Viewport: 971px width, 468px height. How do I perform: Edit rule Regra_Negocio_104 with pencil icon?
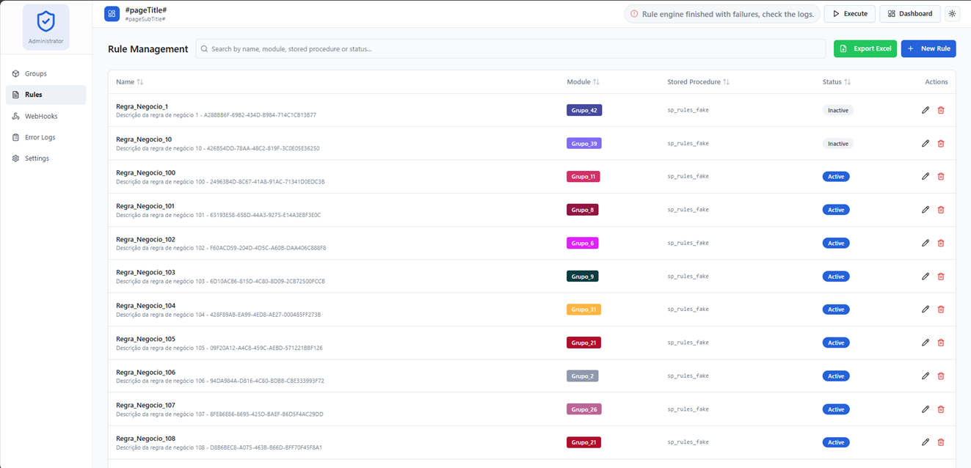(x=925, y=310)
